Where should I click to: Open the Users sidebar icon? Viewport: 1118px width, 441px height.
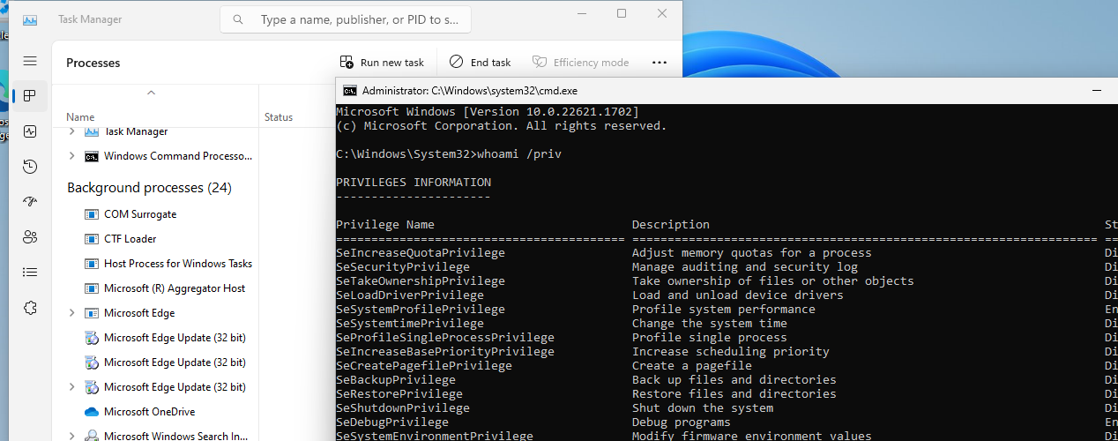pos(30,237)
